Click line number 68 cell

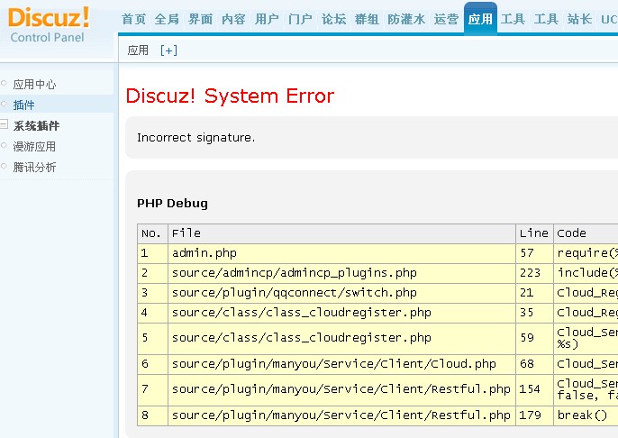pos(534,364)
